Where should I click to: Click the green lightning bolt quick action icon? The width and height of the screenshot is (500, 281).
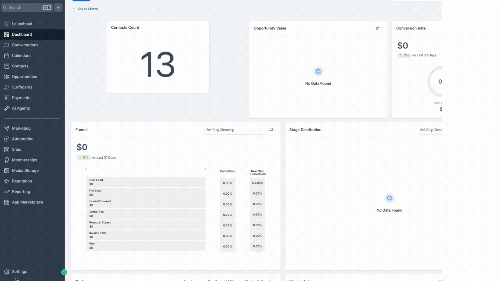pyautogui.click(x=58, y=8)
